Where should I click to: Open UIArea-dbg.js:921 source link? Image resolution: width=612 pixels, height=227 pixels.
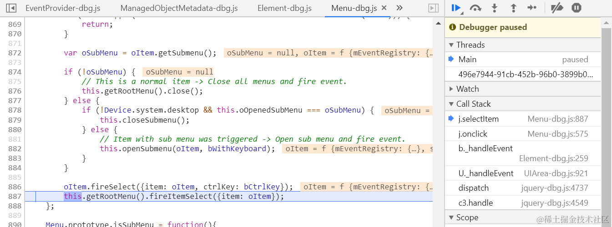click(556, 173)
